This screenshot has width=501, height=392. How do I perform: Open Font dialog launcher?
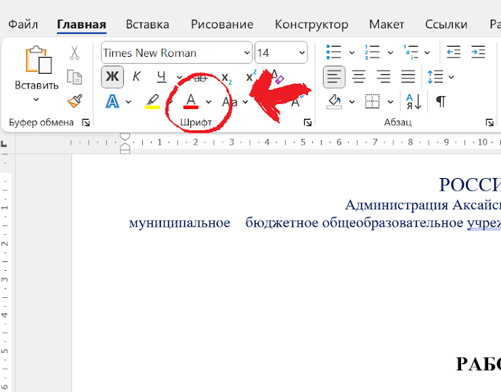click(x=307, y=123)
